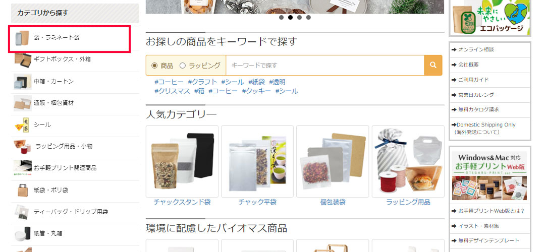Select the ラッピング radio button
The width and height of the screenshot is (545, 252).
[x=183, y=66]
